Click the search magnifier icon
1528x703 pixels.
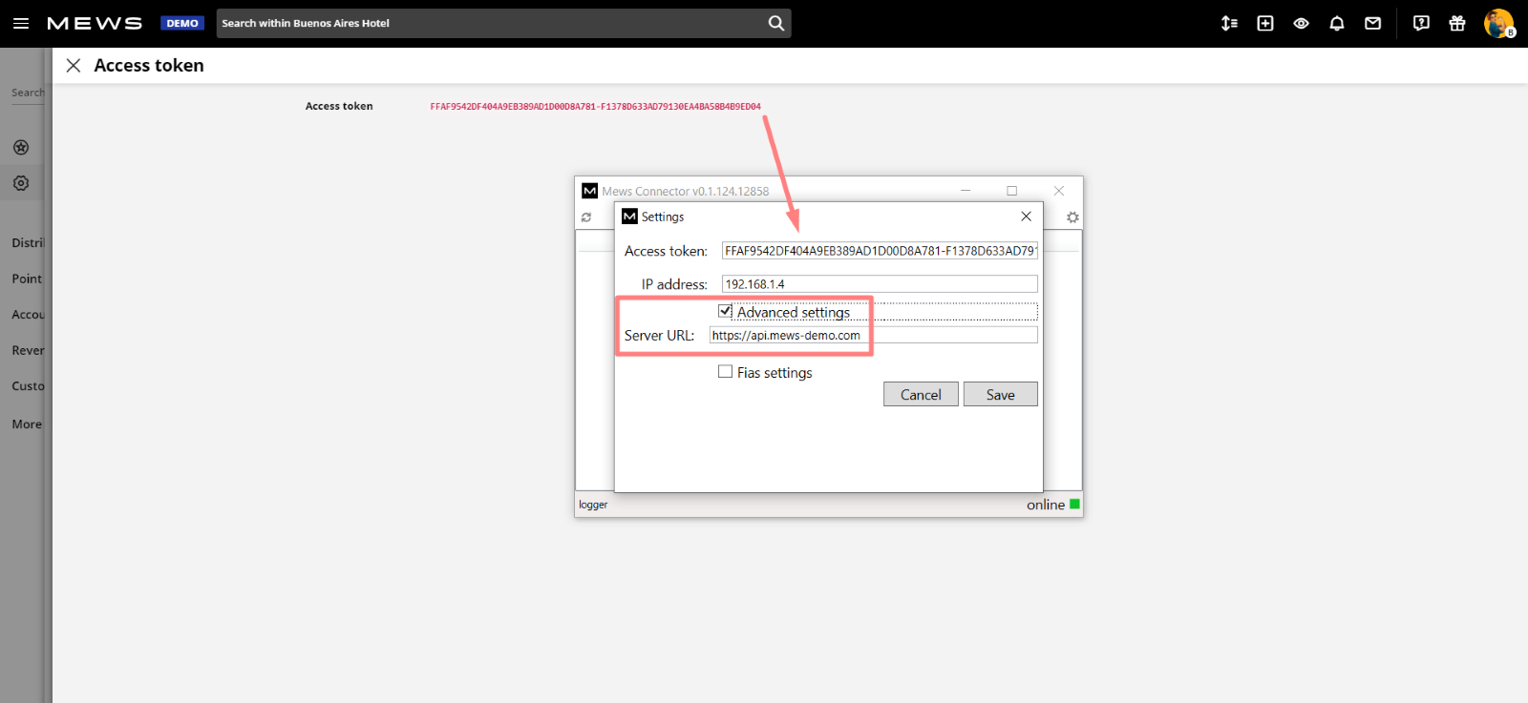(776, 23)
